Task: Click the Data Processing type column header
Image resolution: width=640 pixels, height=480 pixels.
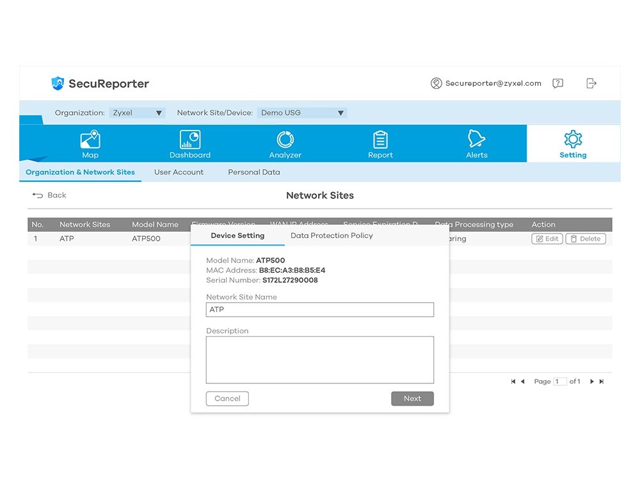Action: click(474, 225)
